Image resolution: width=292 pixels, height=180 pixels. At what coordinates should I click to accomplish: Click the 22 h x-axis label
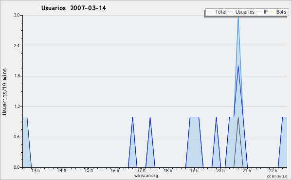(273, 170)
